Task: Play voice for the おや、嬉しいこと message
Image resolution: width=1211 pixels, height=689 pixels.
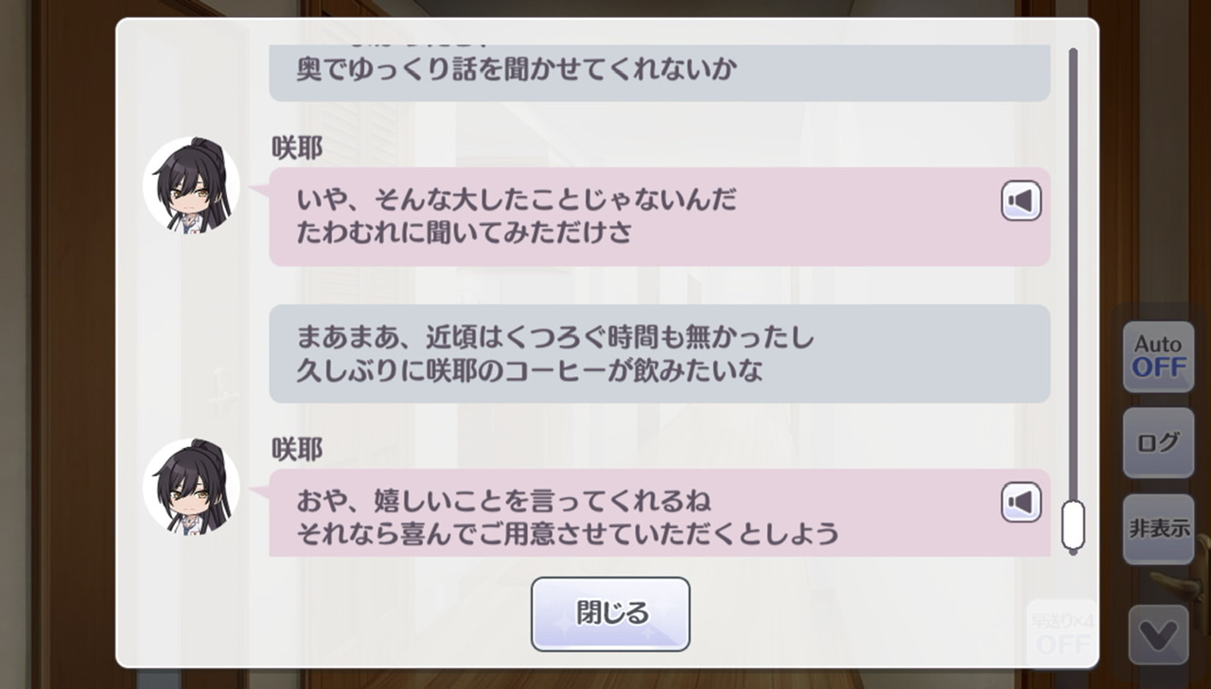Action: [1021, 502]
